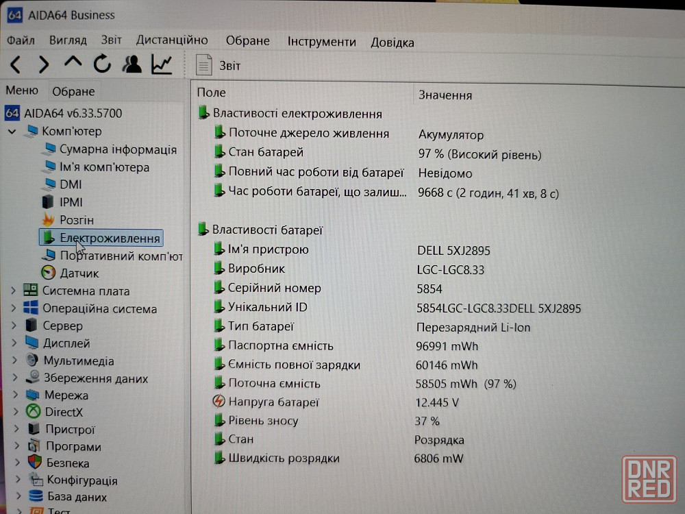Open the Довідка menu
The image size is (685, 514).
(393, 42)
